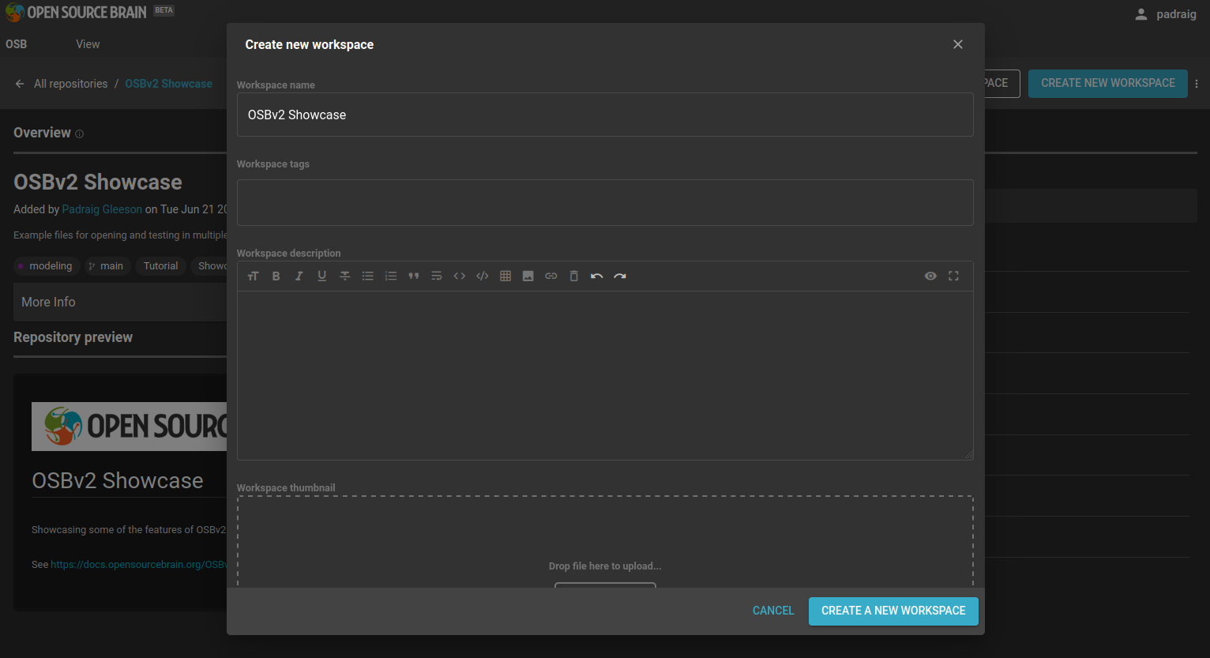Insert a numbered list
Screen dimensions: 1210x658
click(390, 276)
